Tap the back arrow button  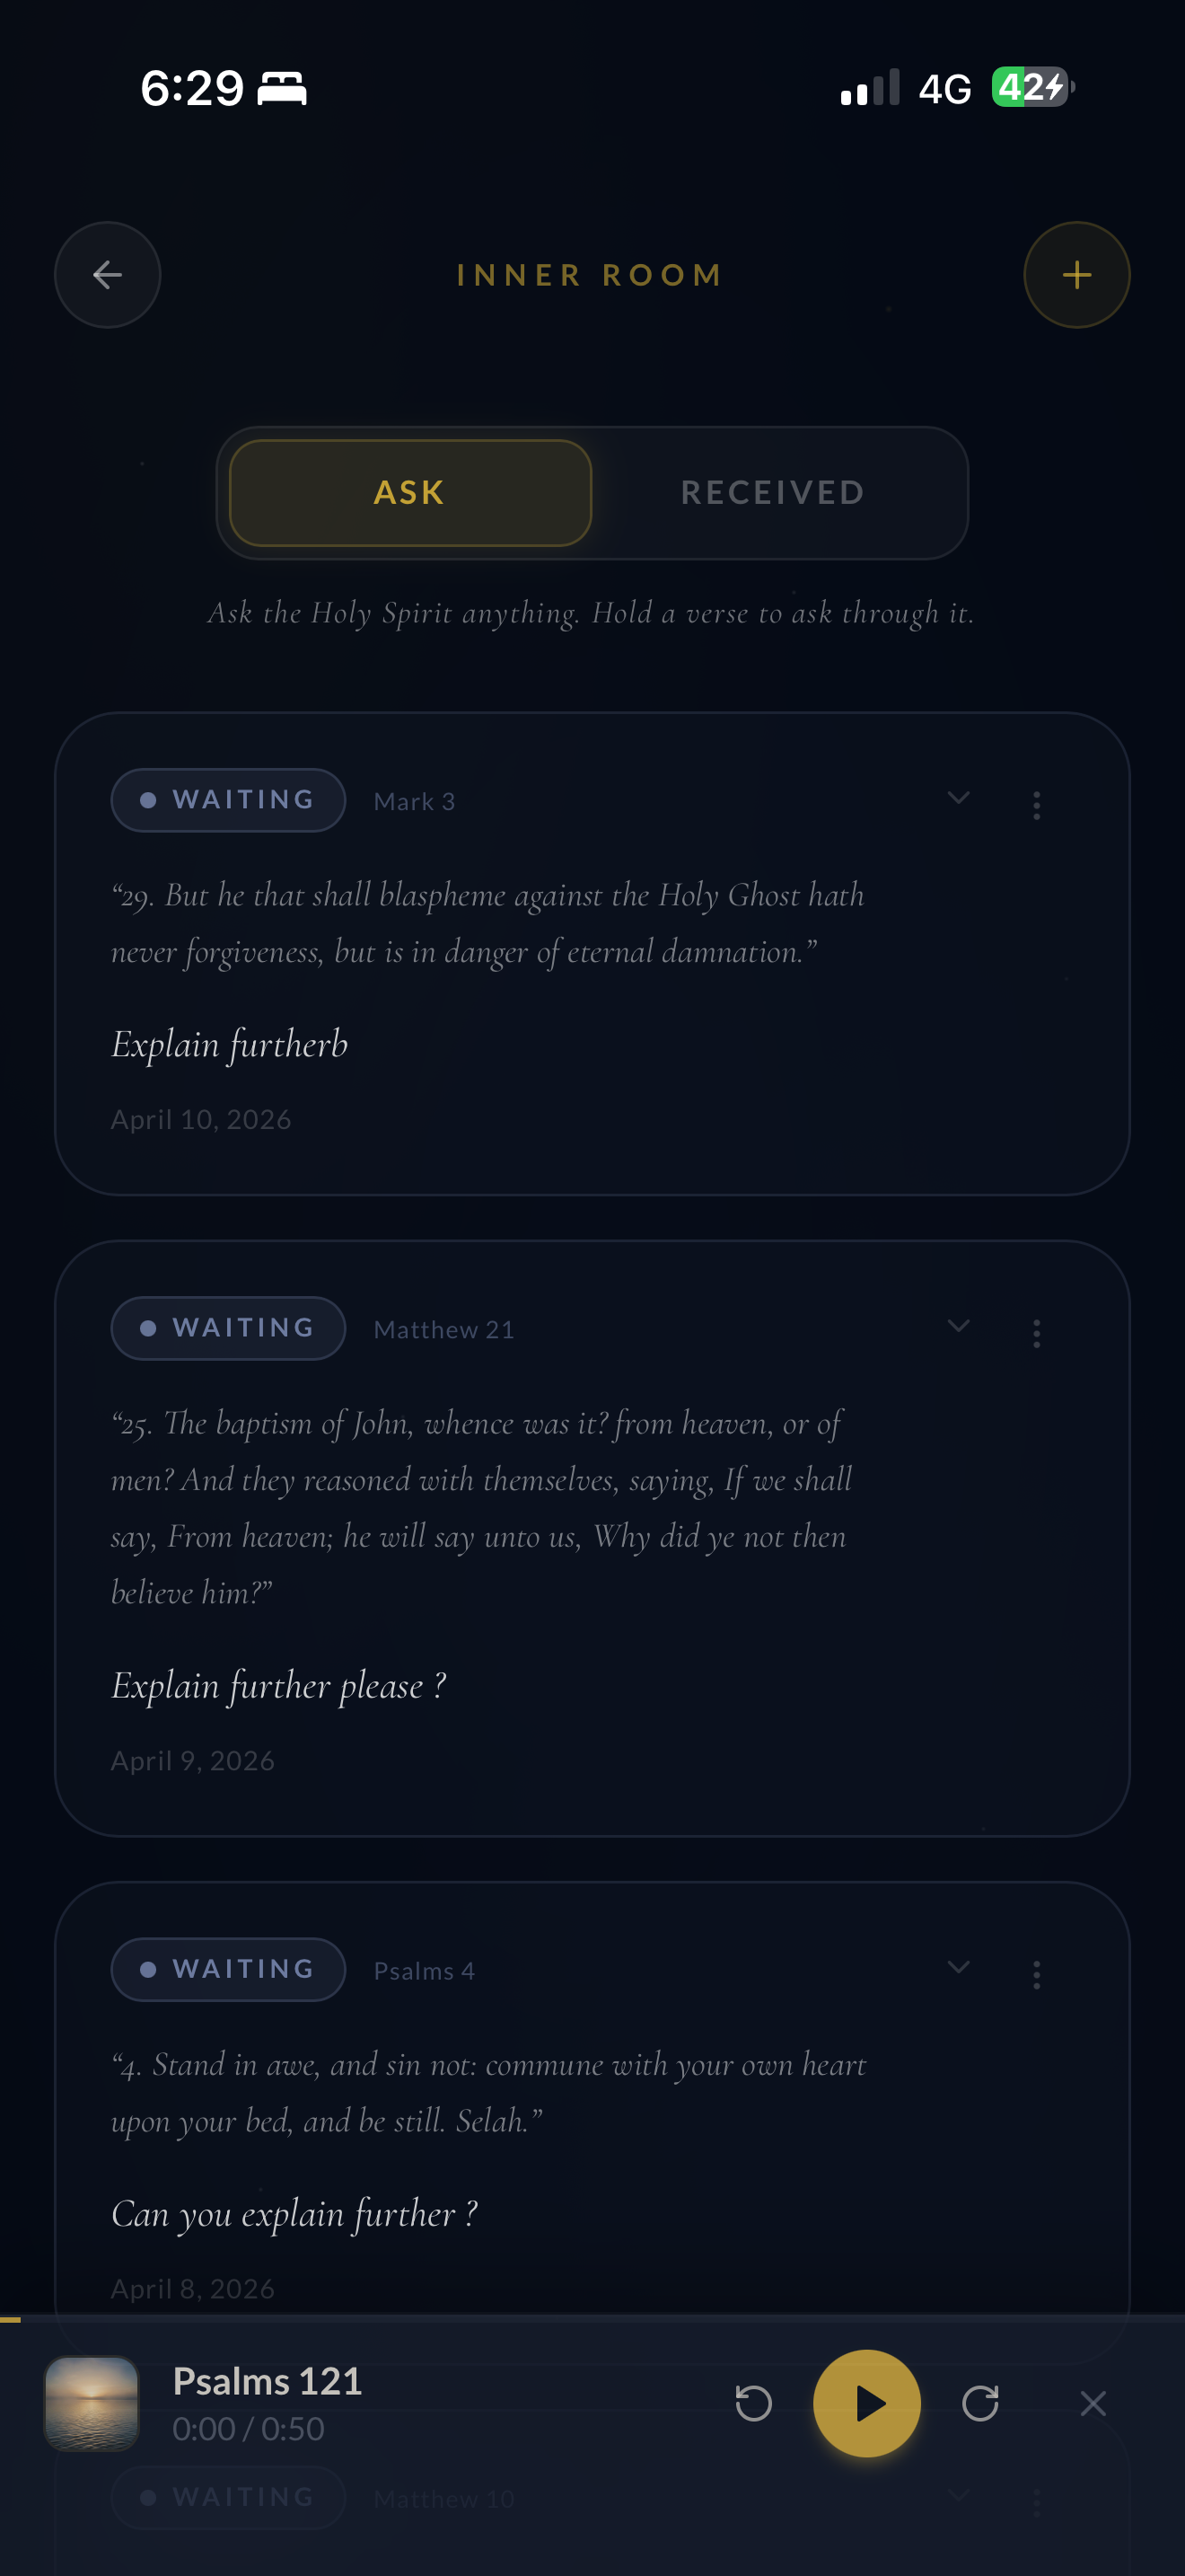click(108, 275)
